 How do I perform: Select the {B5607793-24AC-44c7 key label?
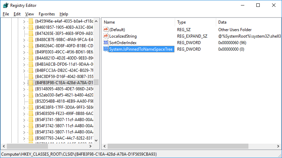[64, 138]
